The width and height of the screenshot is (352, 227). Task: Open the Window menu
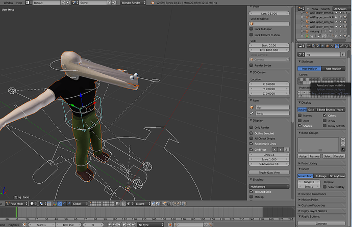(8, 3)
